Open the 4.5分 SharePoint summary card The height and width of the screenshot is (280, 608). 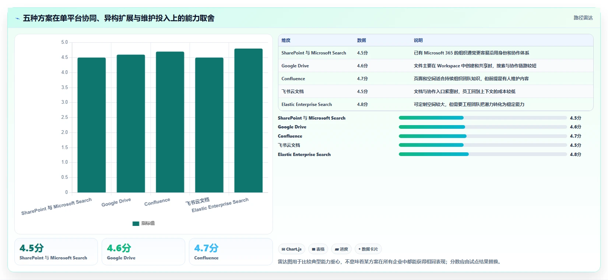pos(56,252)
